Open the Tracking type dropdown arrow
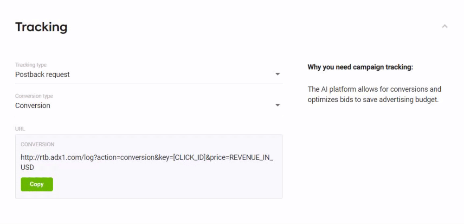 click(277, 74)
